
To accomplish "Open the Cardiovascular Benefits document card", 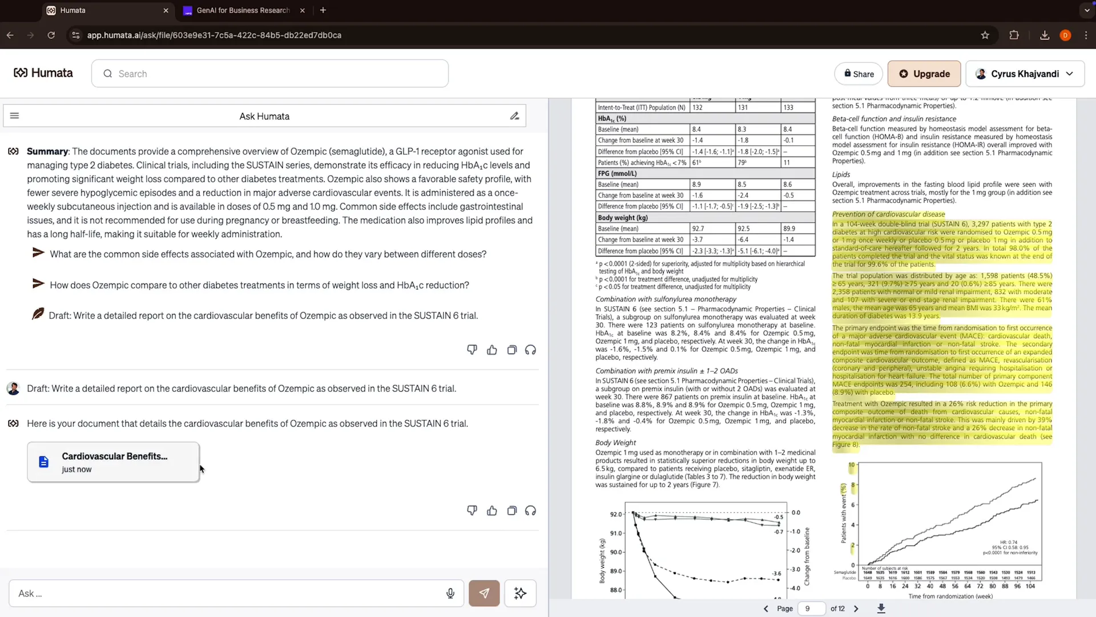I will (114, 462).
